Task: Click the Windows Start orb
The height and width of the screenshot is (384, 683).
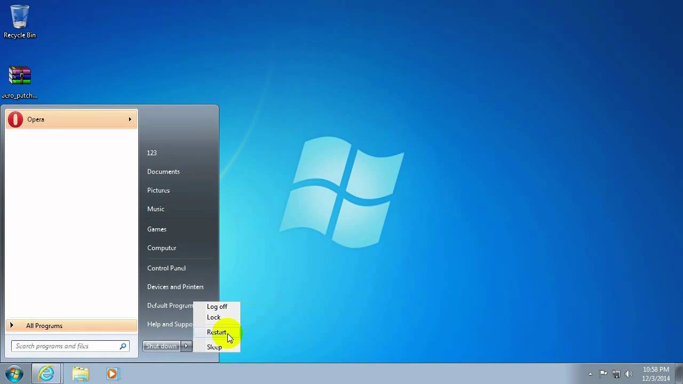Action: [x=14, y=374]
